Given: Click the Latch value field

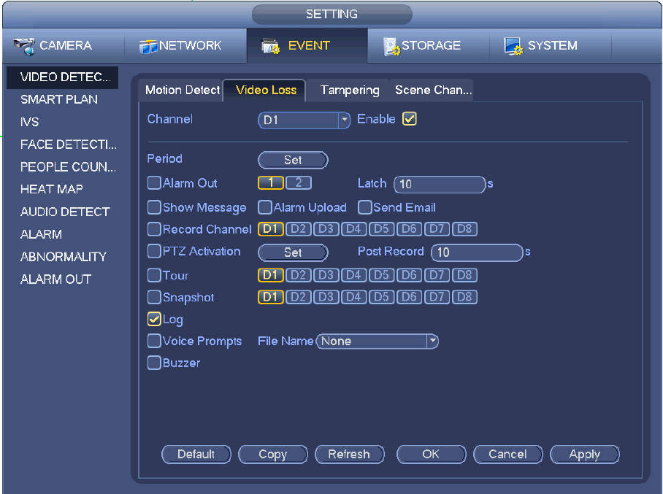Looking at the screenshot, I should tap(440, 184).
